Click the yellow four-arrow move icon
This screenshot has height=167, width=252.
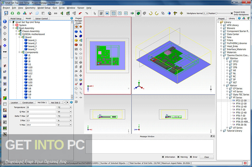click(181, 13)
